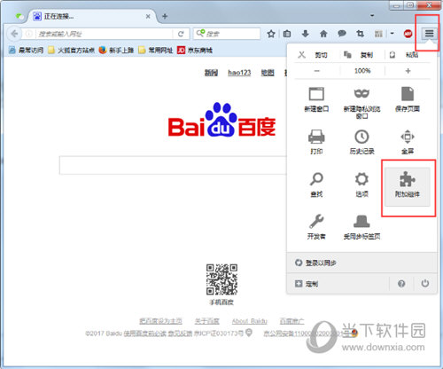Click the toolbar search box

tap(227, 34)
